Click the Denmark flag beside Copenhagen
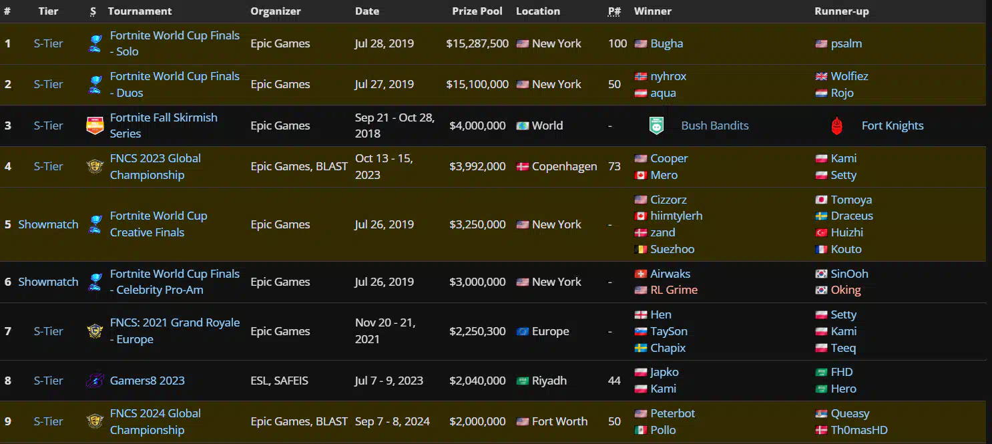 tap(523, 167)
